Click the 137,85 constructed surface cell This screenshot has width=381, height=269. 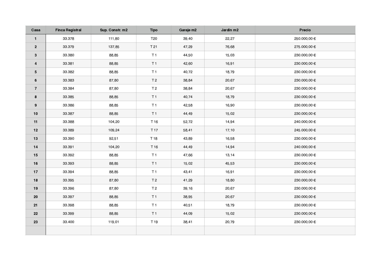[114, 47]
